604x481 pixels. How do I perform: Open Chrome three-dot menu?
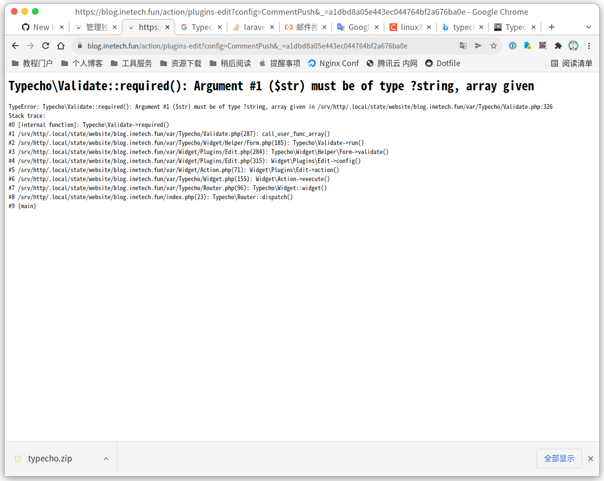click(589, 46)
